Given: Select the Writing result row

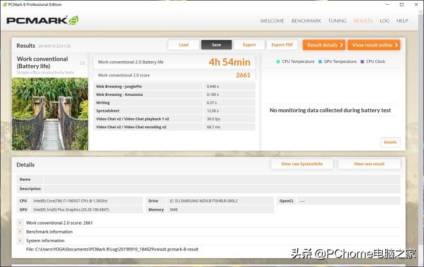Looking at the screenshot, I should (x=174, y=102).
